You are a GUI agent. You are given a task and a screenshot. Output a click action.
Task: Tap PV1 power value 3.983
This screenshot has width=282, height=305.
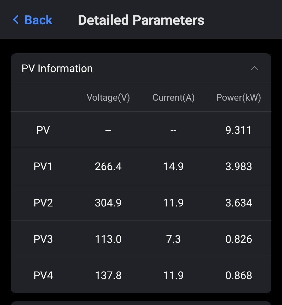pos(238,166)
